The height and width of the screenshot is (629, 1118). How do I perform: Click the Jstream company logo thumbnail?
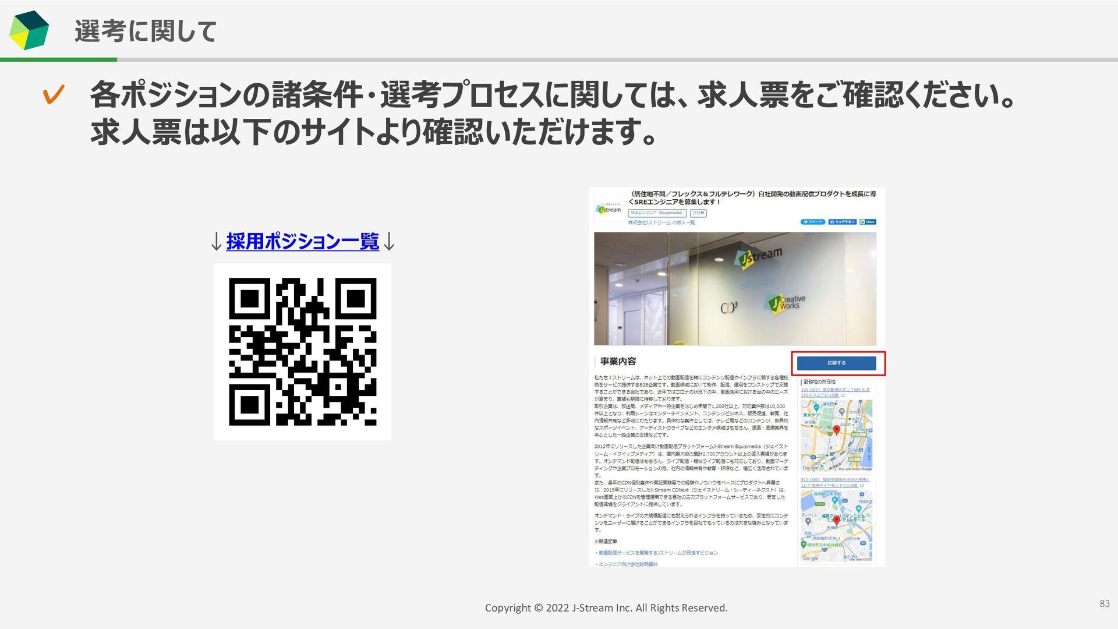click(608, 209)
